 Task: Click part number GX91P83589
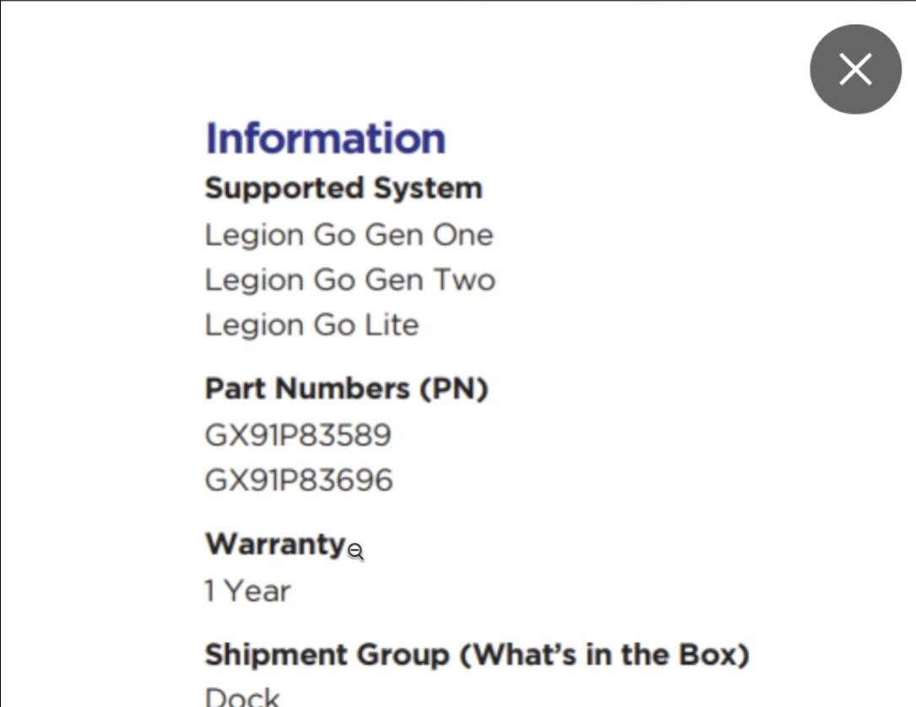(x=298, y=435)
